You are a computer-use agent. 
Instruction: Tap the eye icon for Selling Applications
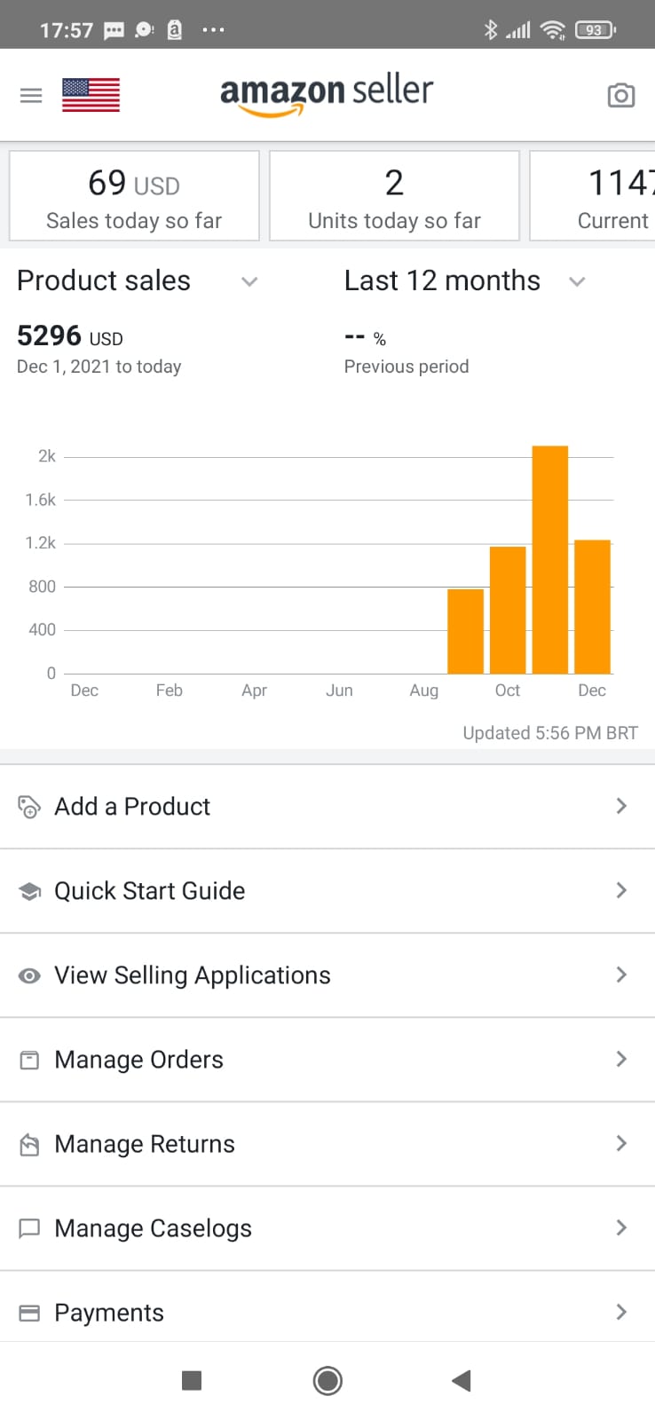point(29,975)
